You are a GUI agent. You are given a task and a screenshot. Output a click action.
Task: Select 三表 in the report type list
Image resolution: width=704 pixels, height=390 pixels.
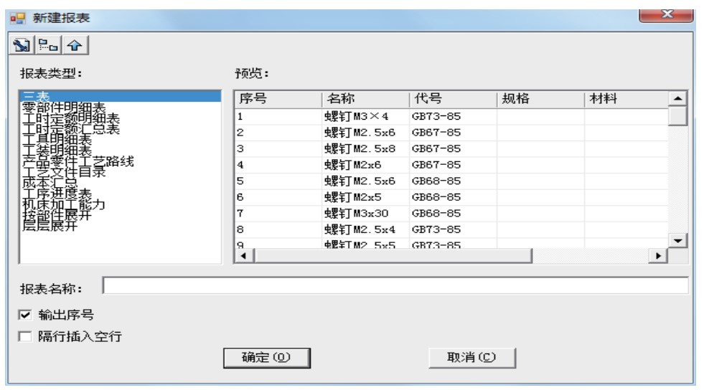[33, 96]
